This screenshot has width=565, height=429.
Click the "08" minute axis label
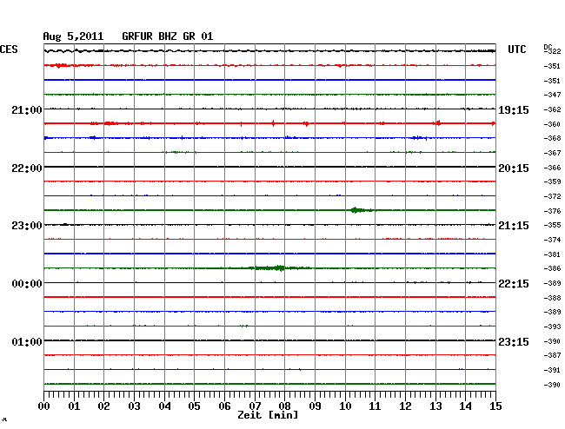(284, 406)
